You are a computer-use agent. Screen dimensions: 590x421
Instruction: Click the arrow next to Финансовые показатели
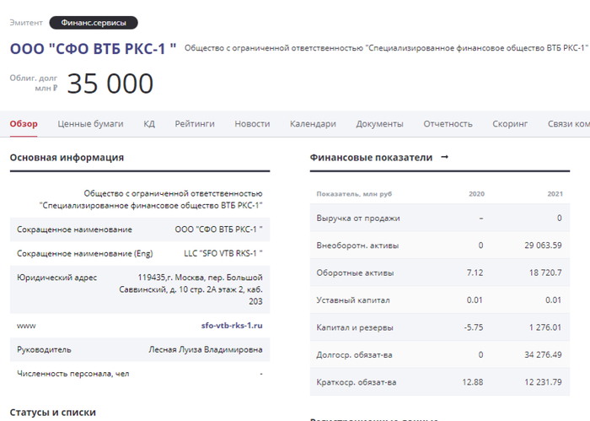point(445,157)
